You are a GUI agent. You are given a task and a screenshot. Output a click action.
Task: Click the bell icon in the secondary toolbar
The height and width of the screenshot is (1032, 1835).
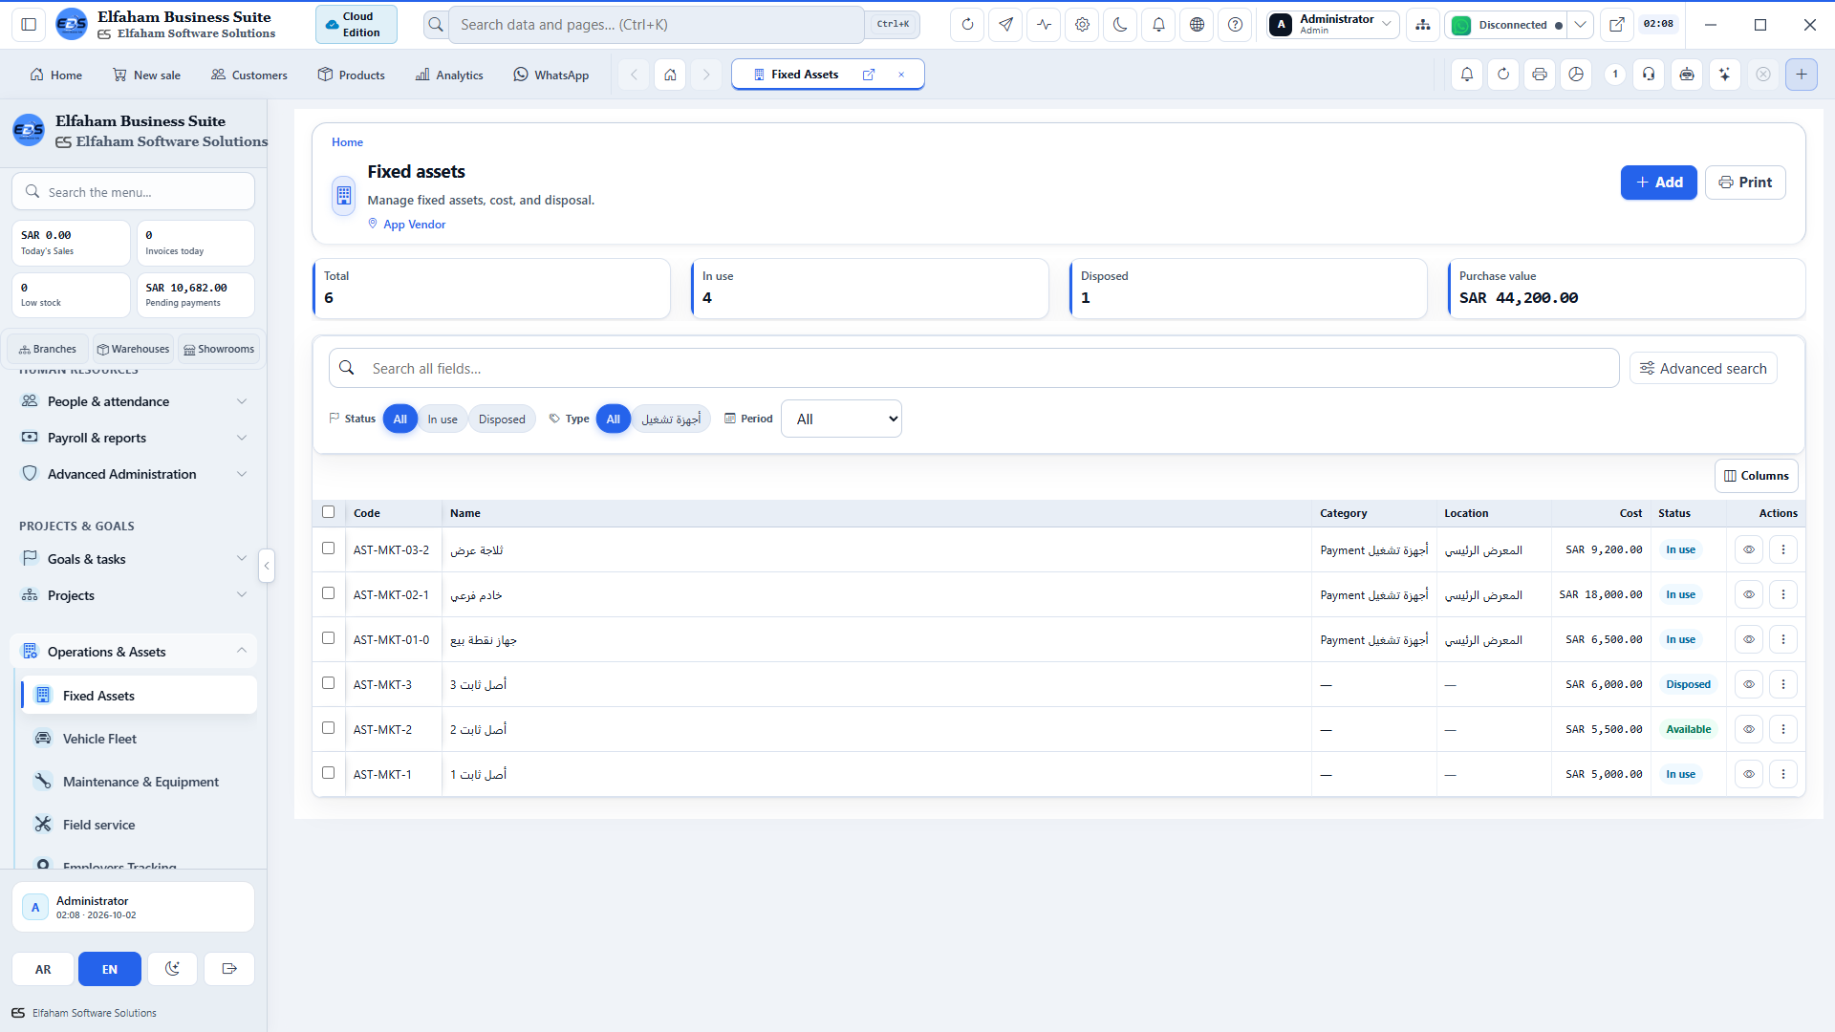click(x=1467, y=75)
